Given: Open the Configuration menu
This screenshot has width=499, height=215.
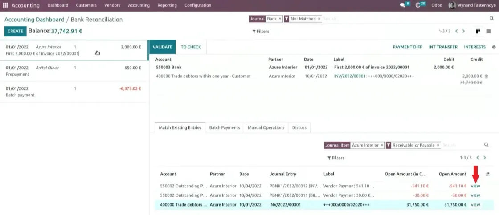Looking at the screenshot, I should (198, 5).
